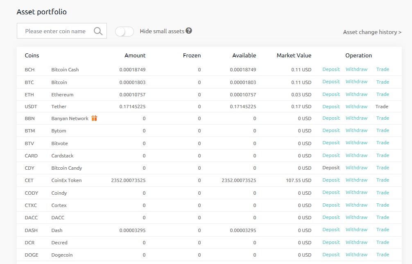Trade Bitvote (BTV)
The height and width of the screenshot is (264, 412).
coord(383,143)
